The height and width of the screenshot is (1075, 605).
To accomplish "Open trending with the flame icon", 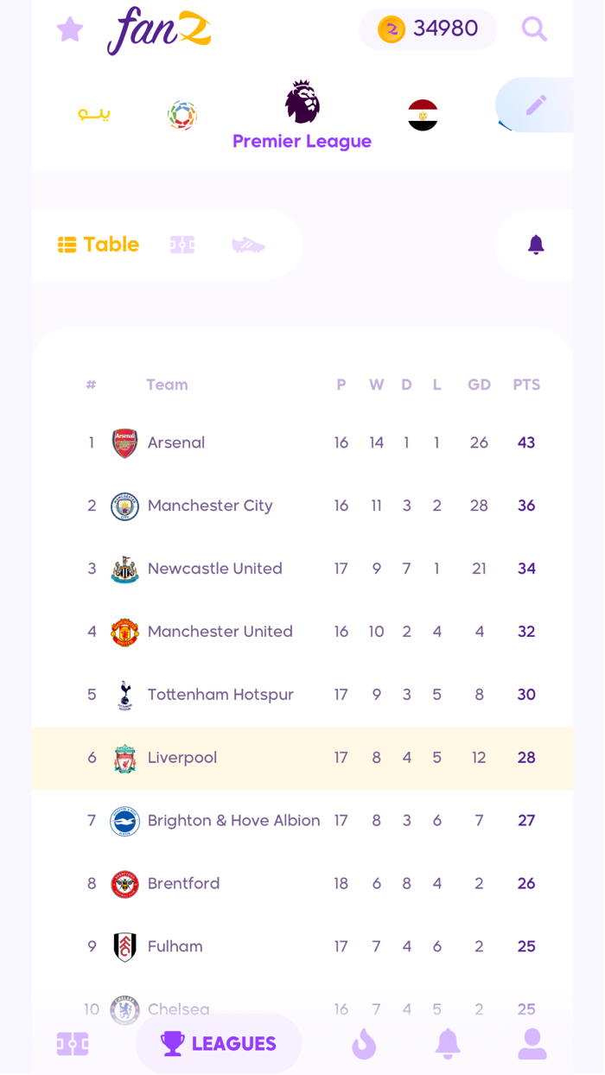I will click(364, 1044).
